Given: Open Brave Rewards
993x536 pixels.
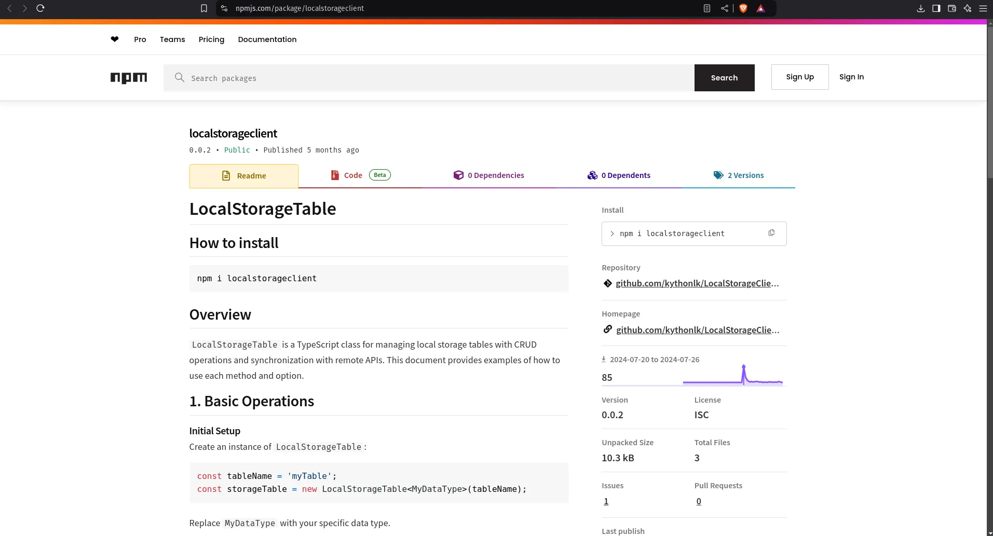Looking at the screenshot, I should point(761,8).
